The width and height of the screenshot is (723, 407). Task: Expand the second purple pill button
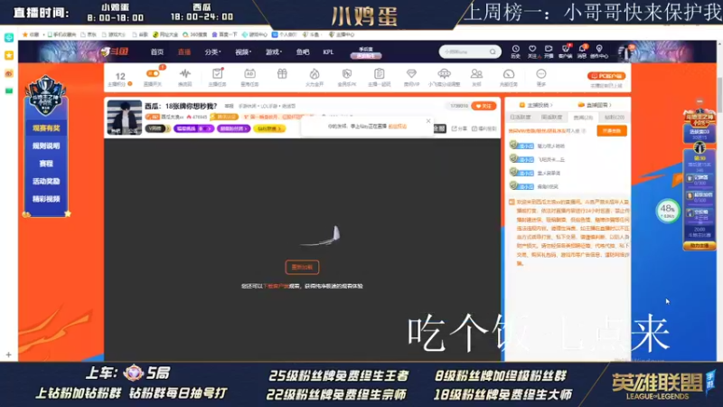point(233,128)
